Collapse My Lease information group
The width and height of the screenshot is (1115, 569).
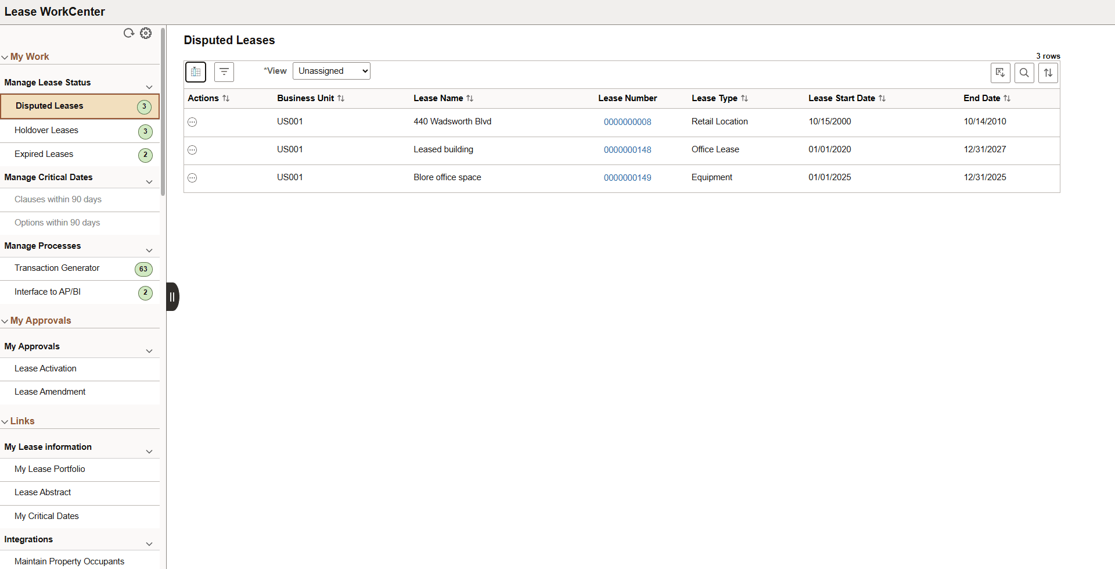pos(149,452)
